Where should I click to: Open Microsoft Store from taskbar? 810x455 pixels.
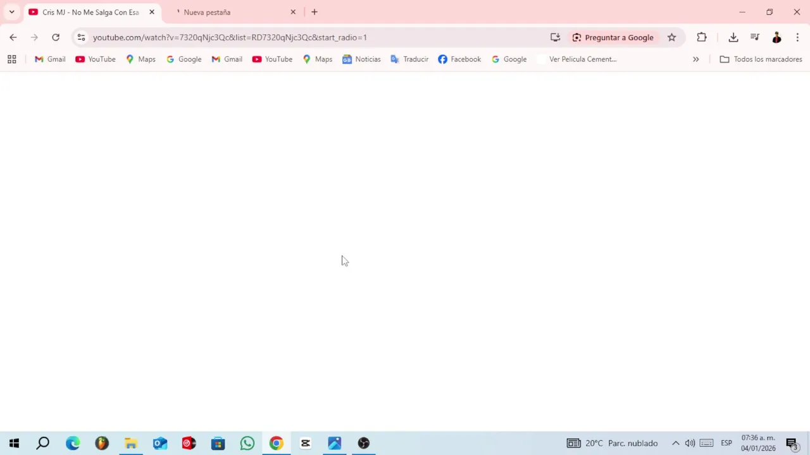point(218,443)
